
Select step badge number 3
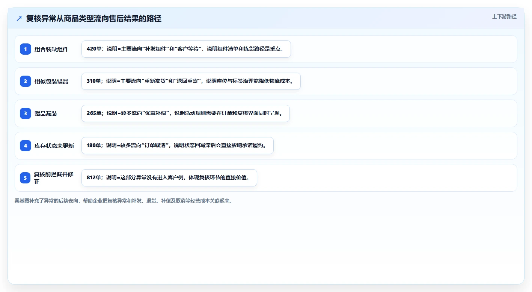click(x=26, y=113)
